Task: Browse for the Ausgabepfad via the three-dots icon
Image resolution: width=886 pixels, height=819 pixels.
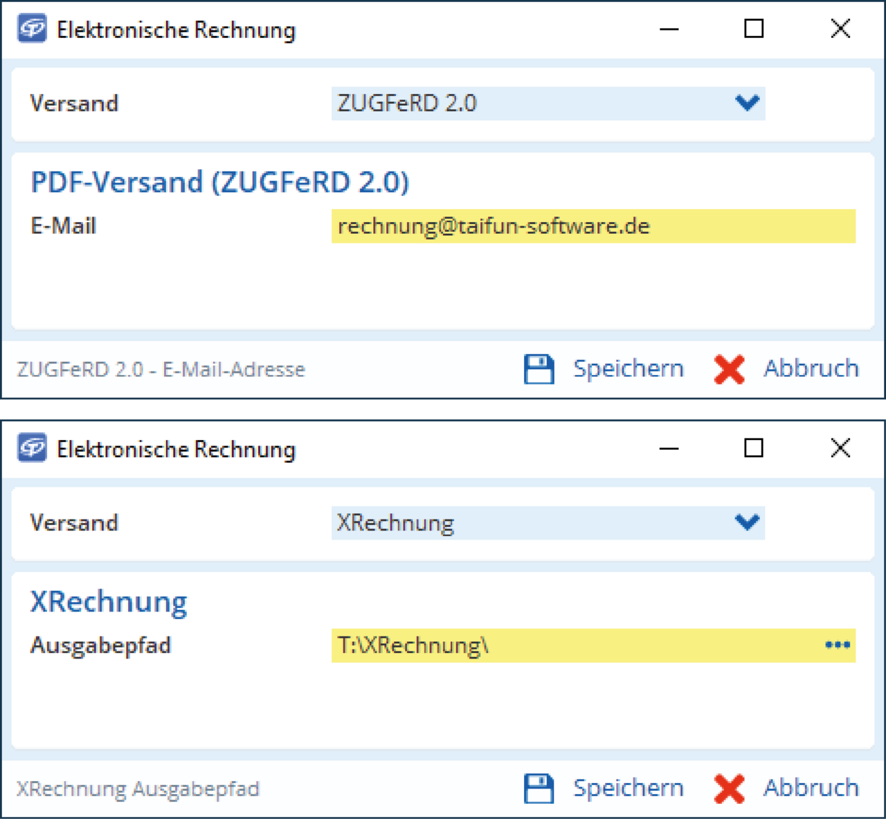Action: click(837, 645)
